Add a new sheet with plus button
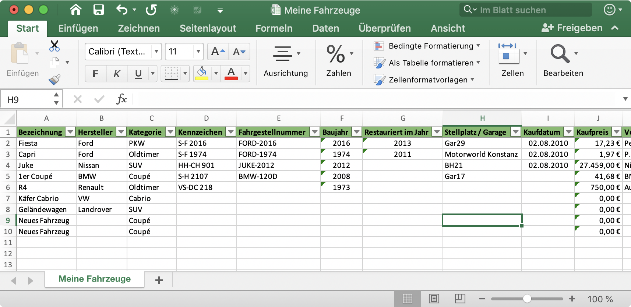The image size is (631, 307). [x=159, y=280]
